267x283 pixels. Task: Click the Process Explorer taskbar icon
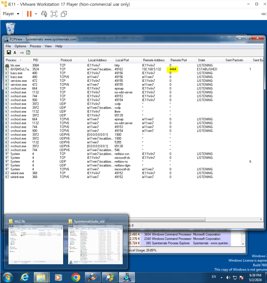110,277
